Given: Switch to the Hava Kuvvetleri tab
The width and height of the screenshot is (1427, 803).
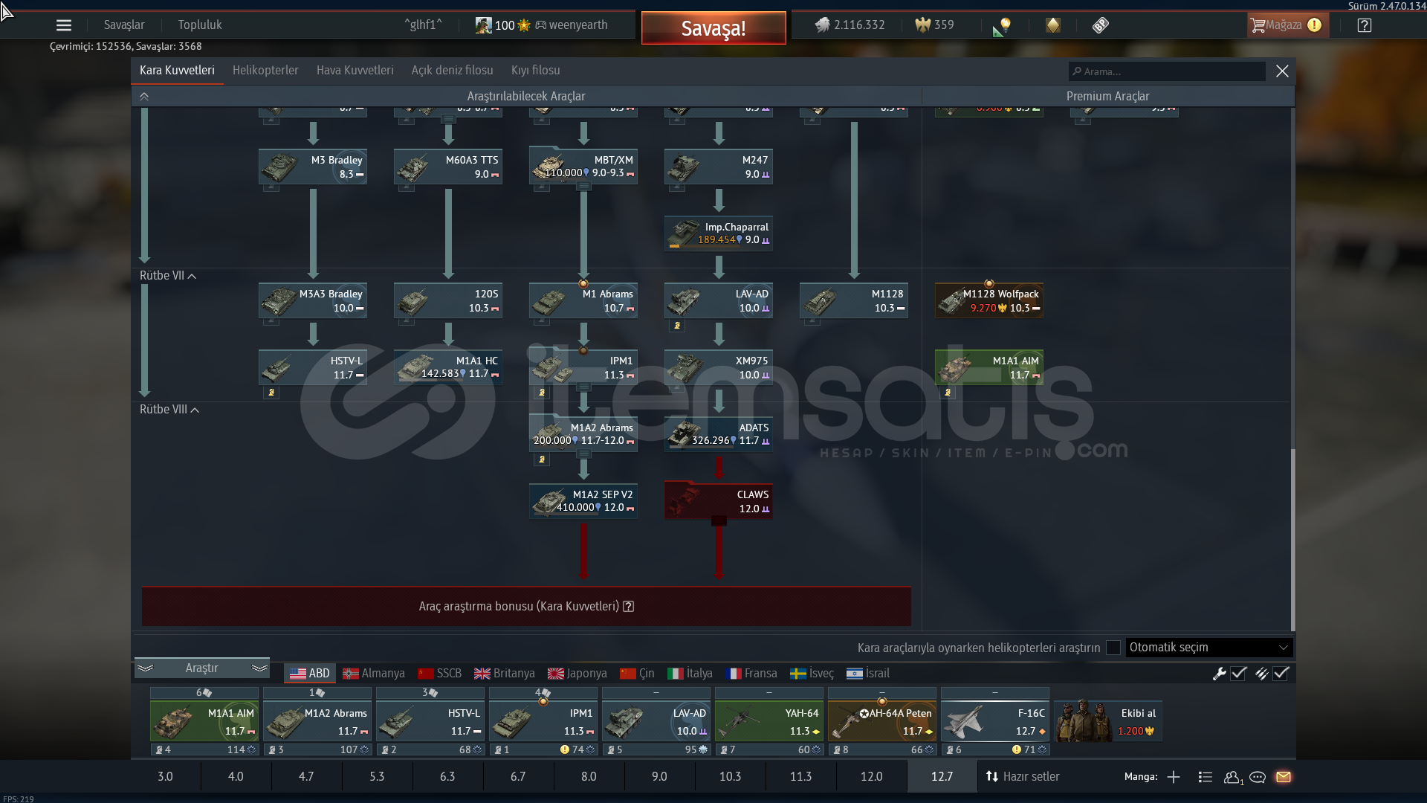Looking at the screenshot, I should 355,71.
